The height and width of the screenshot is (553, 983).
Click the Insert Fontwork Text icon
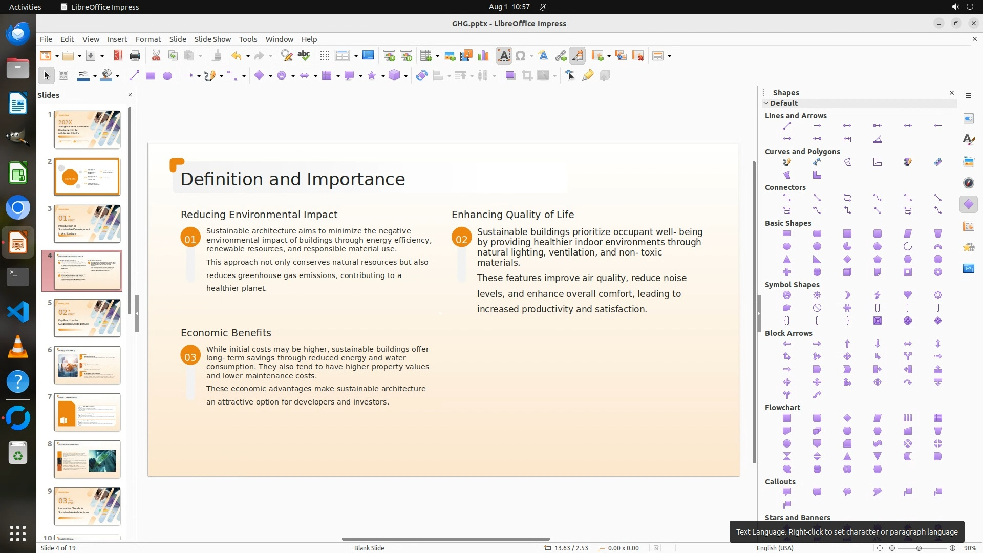point(543,56)
